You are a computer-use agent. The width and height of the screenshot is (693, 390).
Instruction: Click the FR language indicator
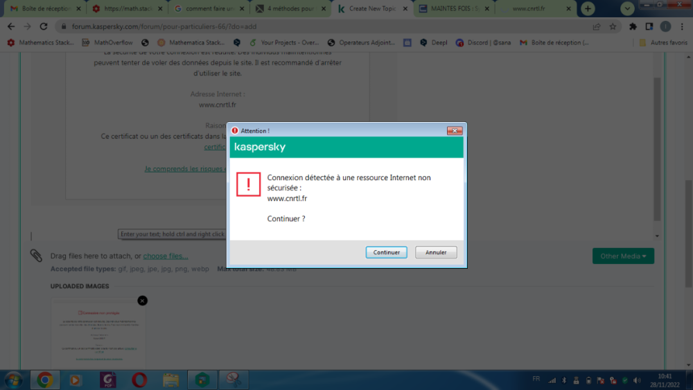click(x=536, y=379)
